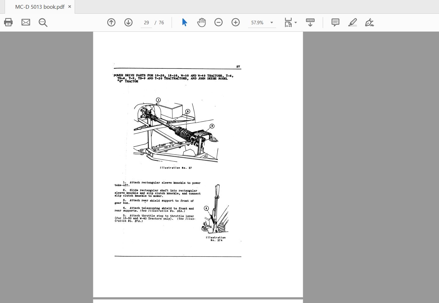The width and height of the screenshot is (439, 303).
Task: Send file by email envelope icon
Action: pyautogui.click(x=26, y=22)
